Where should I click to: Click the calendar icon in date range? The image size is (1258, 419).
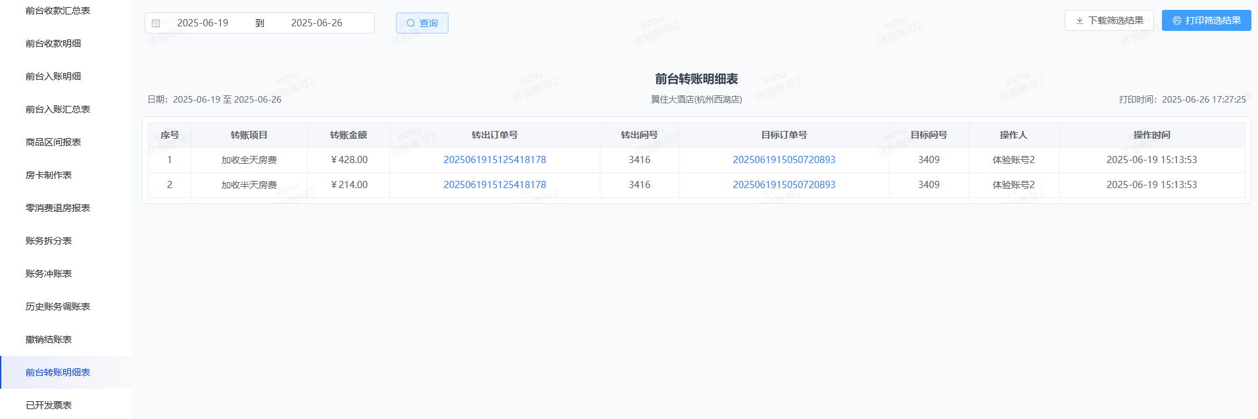[156, 23]
